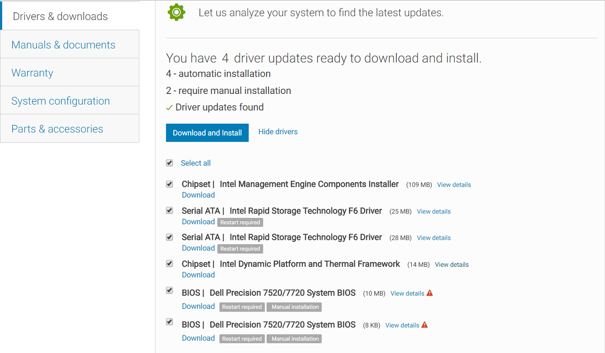Uncheck Intel Dynamic Platform and Thermal Framework checkbox

click(x=169, y=263)
